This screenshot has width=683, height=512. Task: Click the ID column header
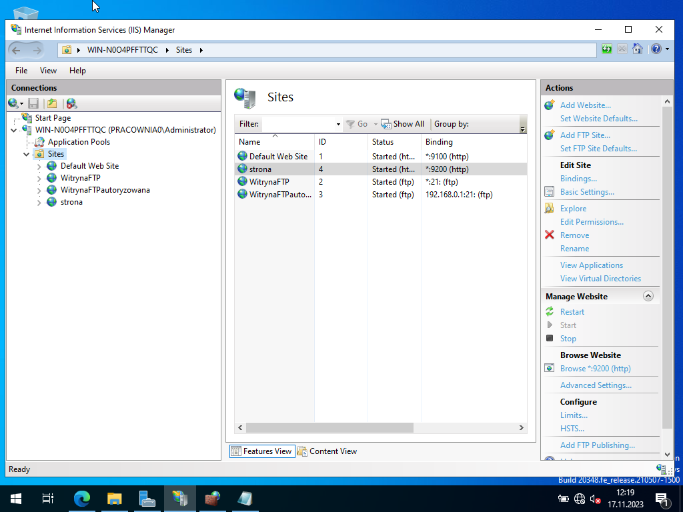(x=341, y=141)
